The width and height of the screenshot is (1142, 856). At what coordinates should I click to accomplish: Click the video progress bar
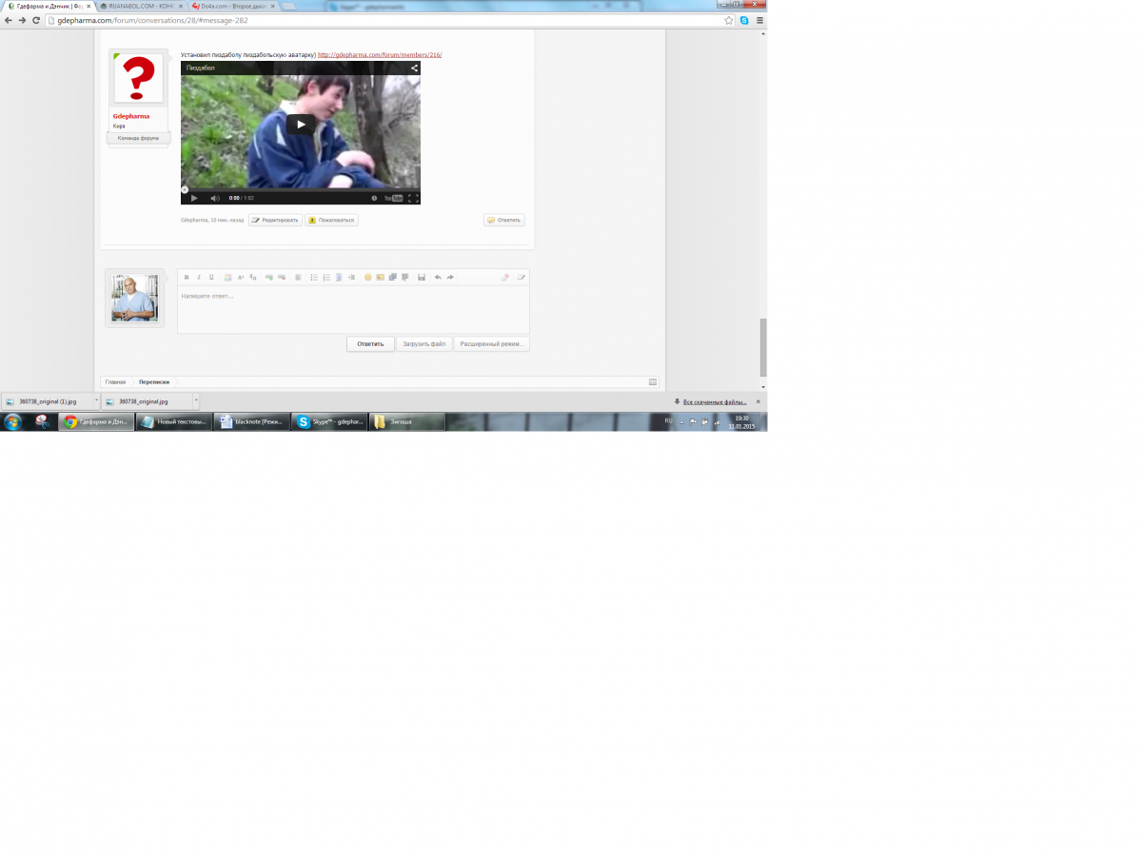coord(300,190)
